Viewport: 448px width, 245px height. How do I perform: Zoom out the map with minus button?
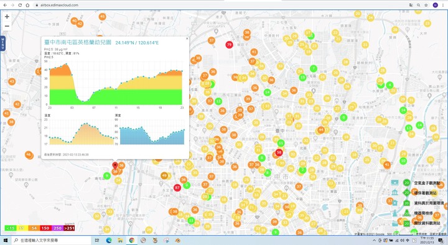tap(7, 26)
